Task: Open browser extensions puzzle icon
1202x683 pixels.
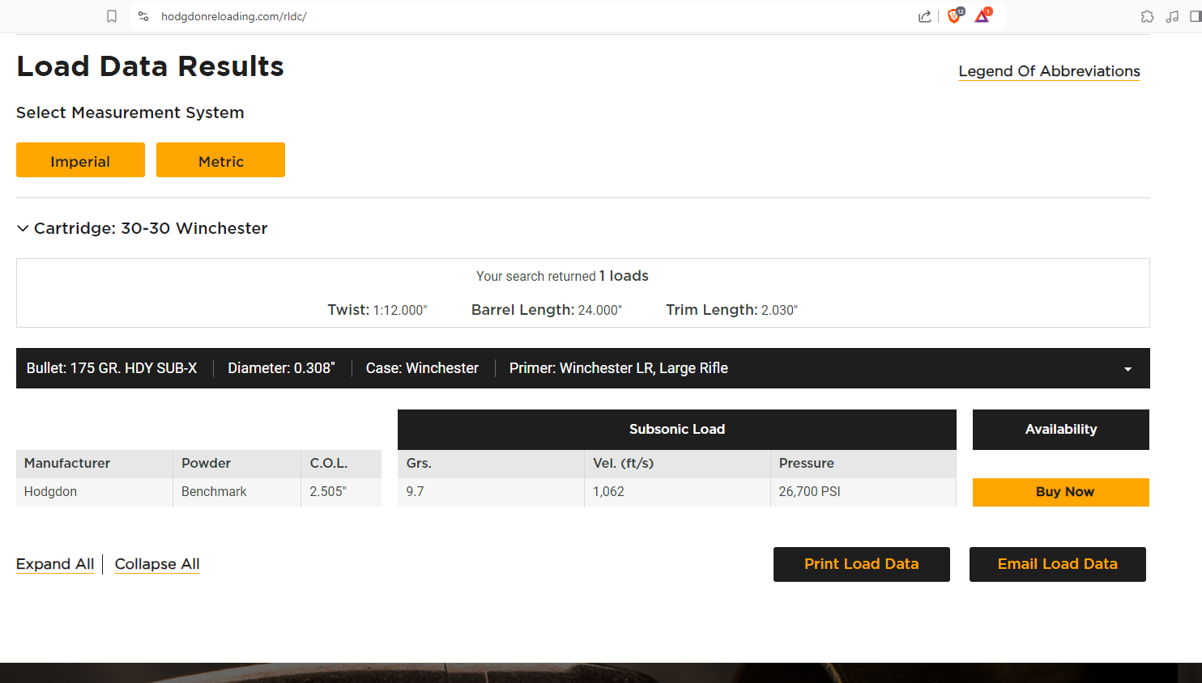Action: [1147, 16]
